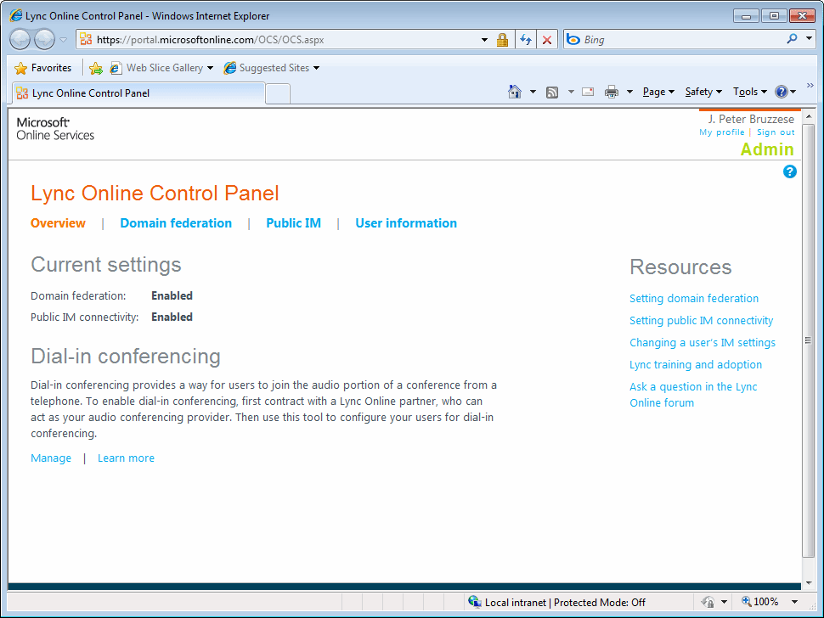Click the IE Help question mark icon
824x618 pixels.
click(782, 92)
